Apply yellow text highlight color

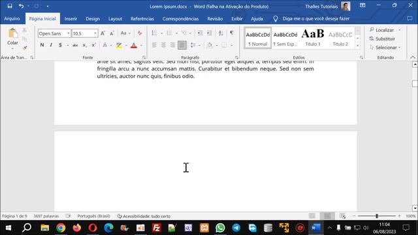click(119, 45)
